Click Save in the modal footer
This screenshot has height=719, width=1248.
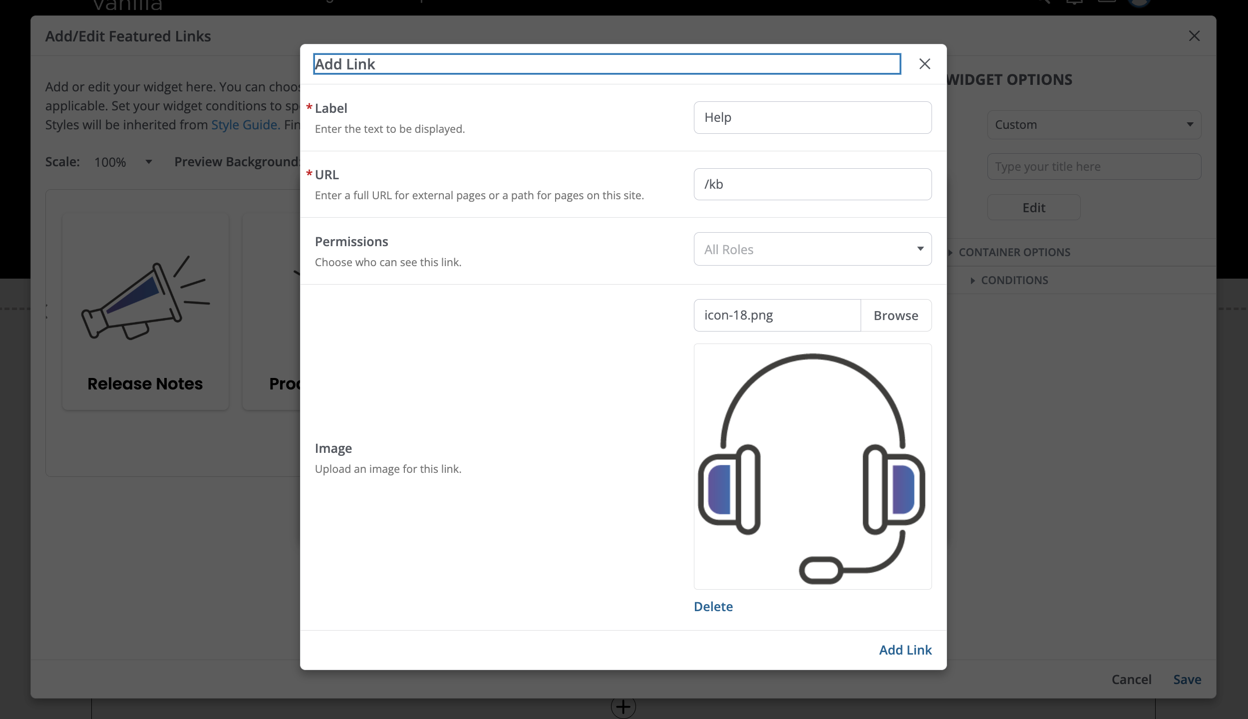(x=1187, y=680)
